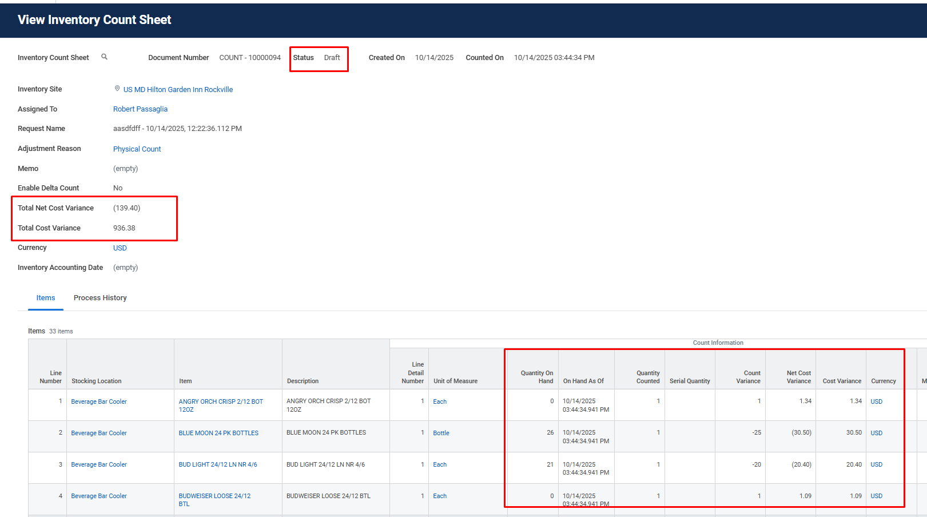Click the location pin icon by Inventory Site
The height and width of the screenshot is (517, 927).
117,89
